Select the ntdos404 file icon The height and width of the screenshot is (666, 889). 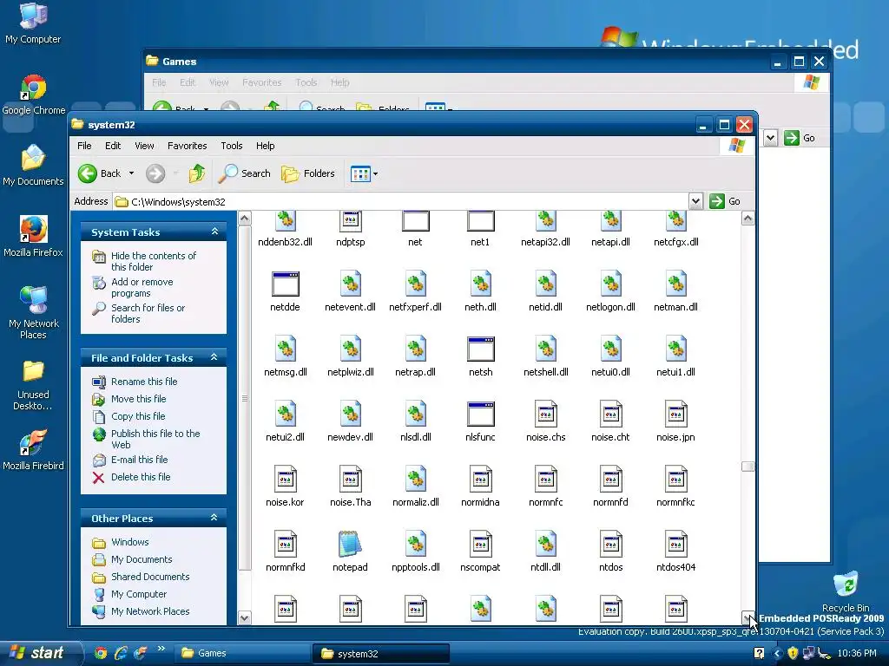(675, 544)
